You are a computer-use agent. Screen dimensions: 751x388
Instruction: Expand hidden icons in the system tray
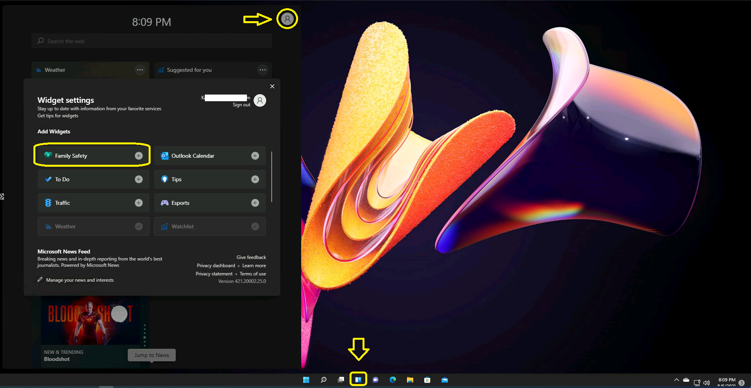tap(676, 379)
